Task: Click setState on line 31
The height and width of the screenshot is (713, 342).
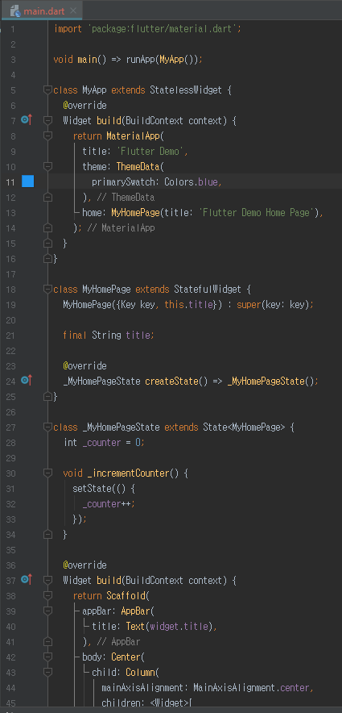Action: pyautogui.click(x=92, y=488)
